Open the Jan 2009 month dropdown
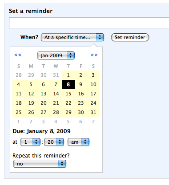Image resolution: width=169 pixels, height=185 pixels. [x=56, y=55]
